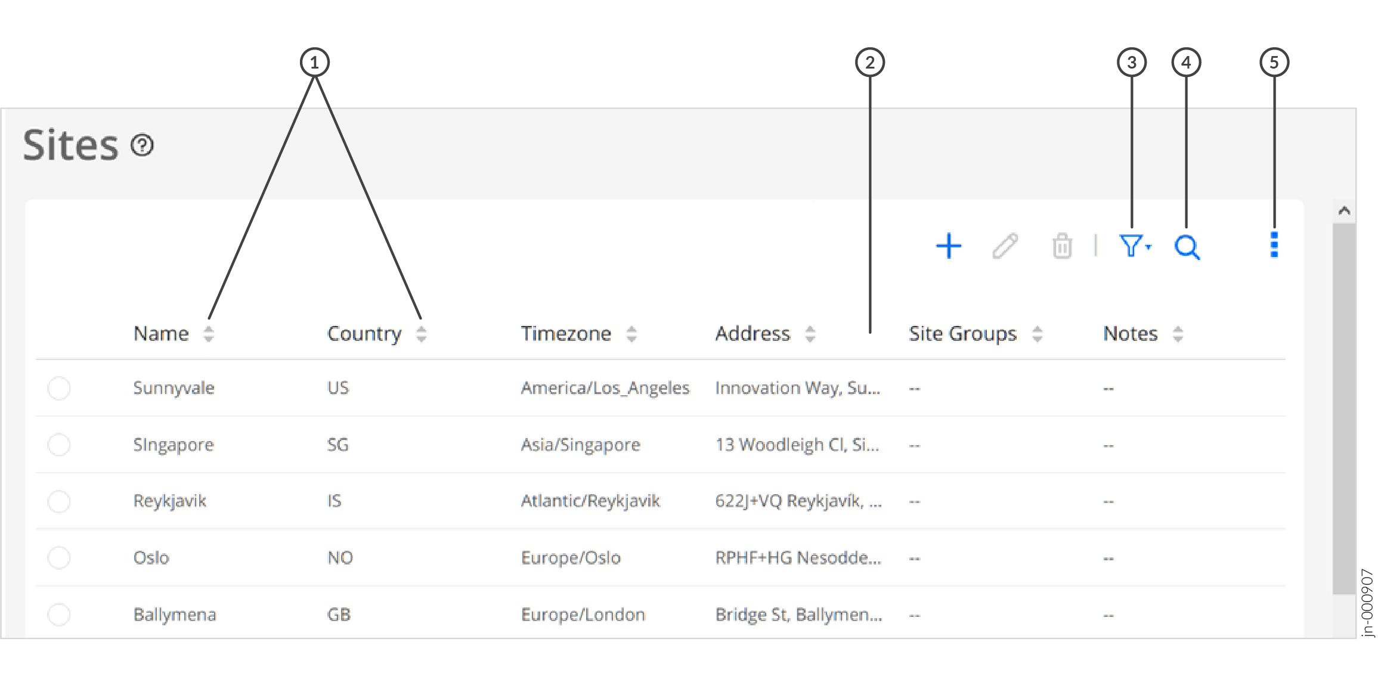Select the radio button for Ballymena site
Image resolution: width=1378 pixels, height=695 pixels.
[x=59, y=615]
